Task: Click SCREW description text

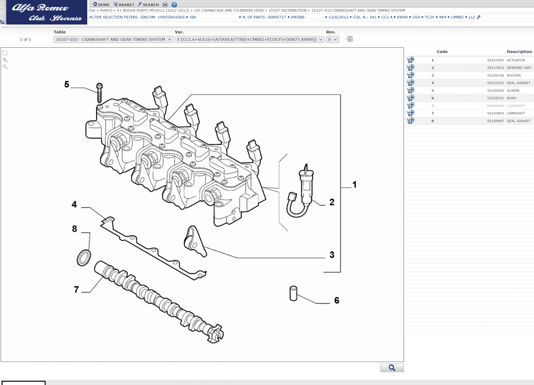Action: click(513, 91)
